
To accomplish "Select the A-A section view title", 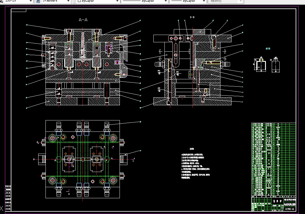I will click(x=83, y=20).
